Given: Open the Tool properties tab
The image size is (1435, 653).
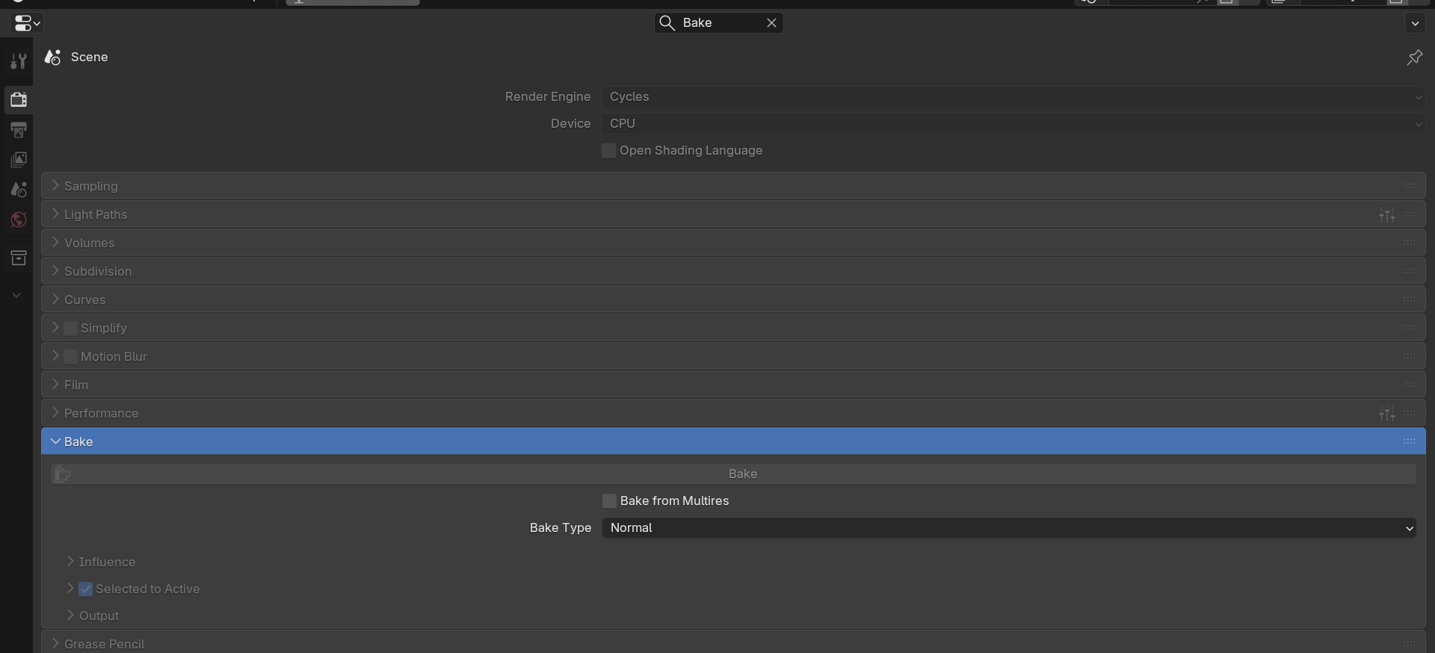Looking at the screenshot, I should pos(18,61).
